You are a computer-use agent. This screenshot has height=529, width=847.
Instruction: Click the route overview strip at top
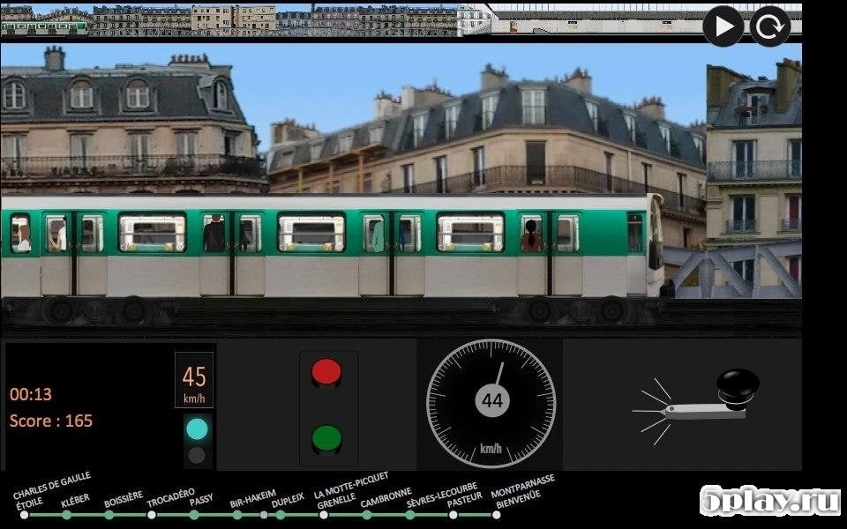[353, 19]
